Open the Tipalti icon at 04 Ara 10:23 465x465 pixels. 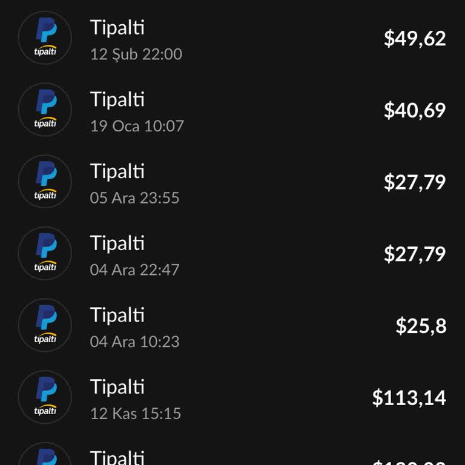pyautogui.click(x=45, y=326)
